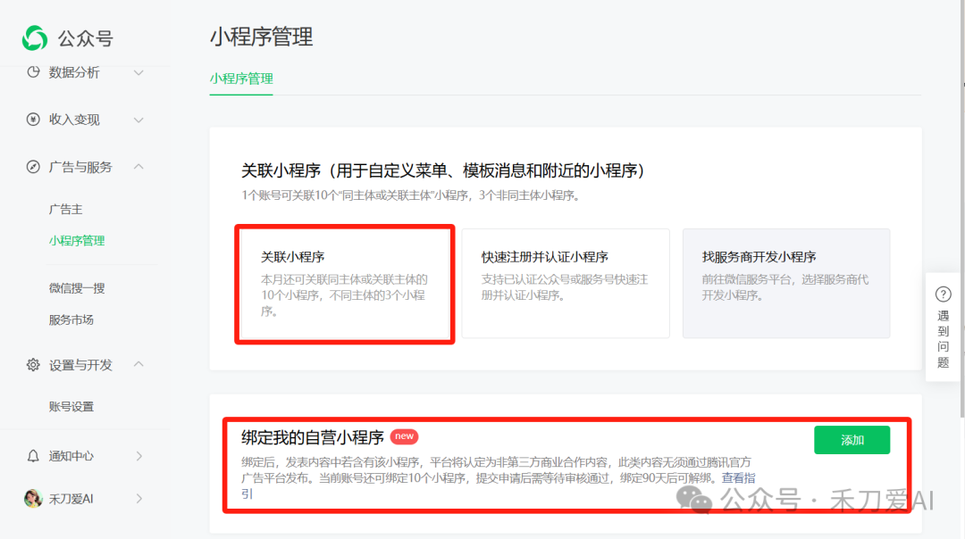Click the 设置与开发 section label
This screenshot has height=539, width=965.
[80, 366]
